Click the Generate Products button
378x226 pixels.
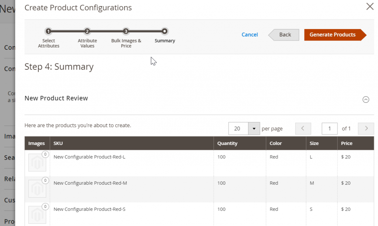pos(332,35)
